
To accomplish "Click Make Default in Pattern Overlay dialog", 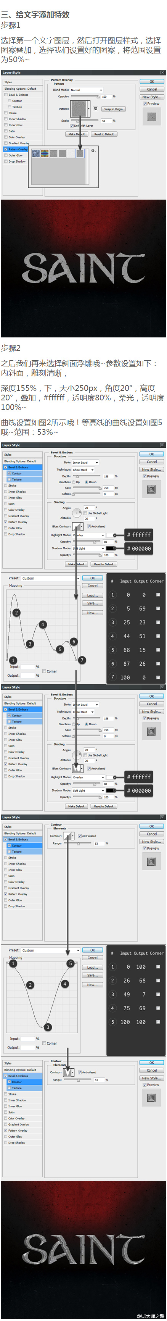I will tap(76, 134).
